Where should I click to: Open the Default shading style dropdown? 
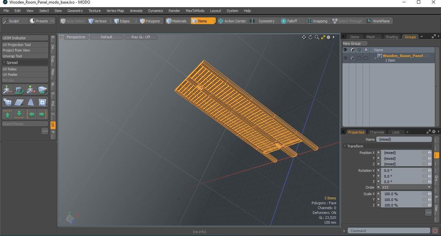tap(107, 37)
